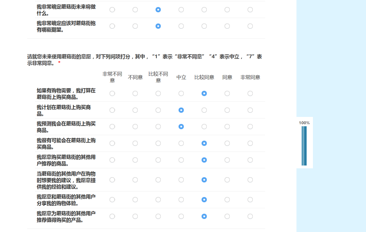Select 同意 for 我愿意提供我的经验和建议 row

pyautogui.click(x=227, y=180)
